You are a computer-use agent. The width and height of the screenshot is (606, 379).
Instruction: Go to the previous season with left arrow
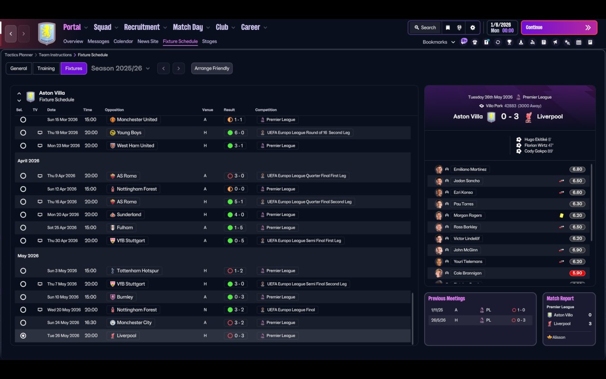click(x=163, y=69)
